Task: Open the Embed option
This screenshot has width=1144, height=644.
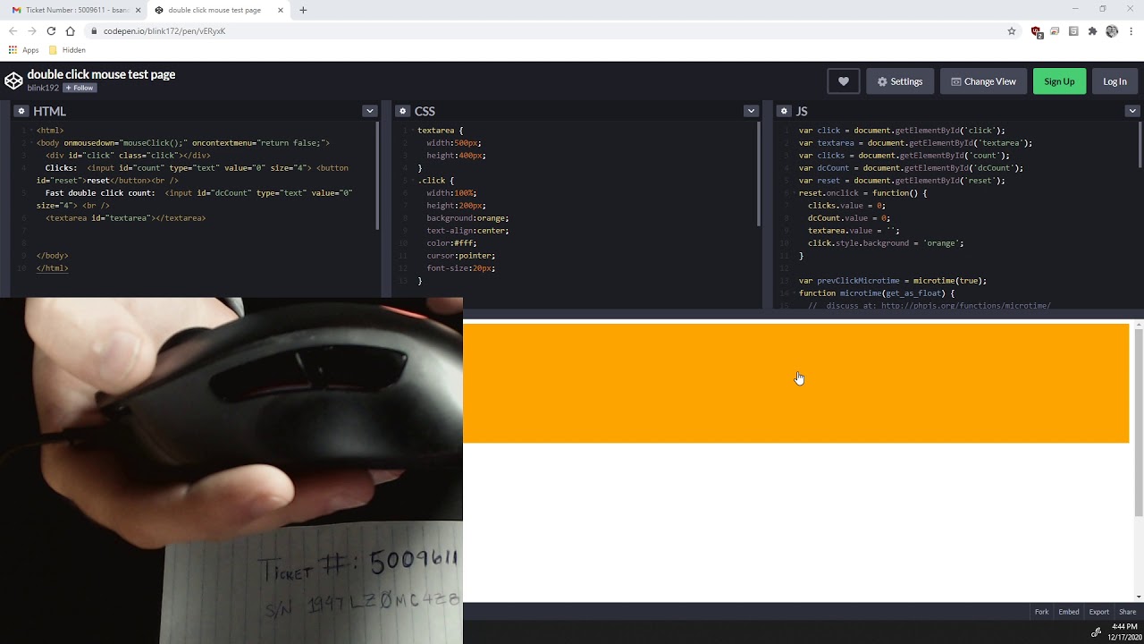Action: pos(1068,612)
